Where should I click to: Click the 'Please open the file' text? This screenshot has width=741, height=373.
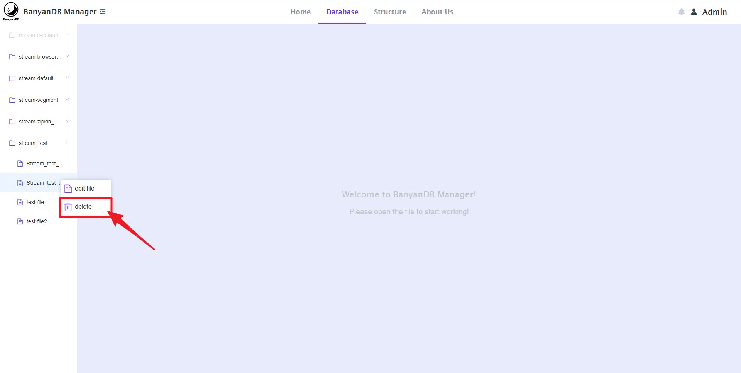[409, 211]
